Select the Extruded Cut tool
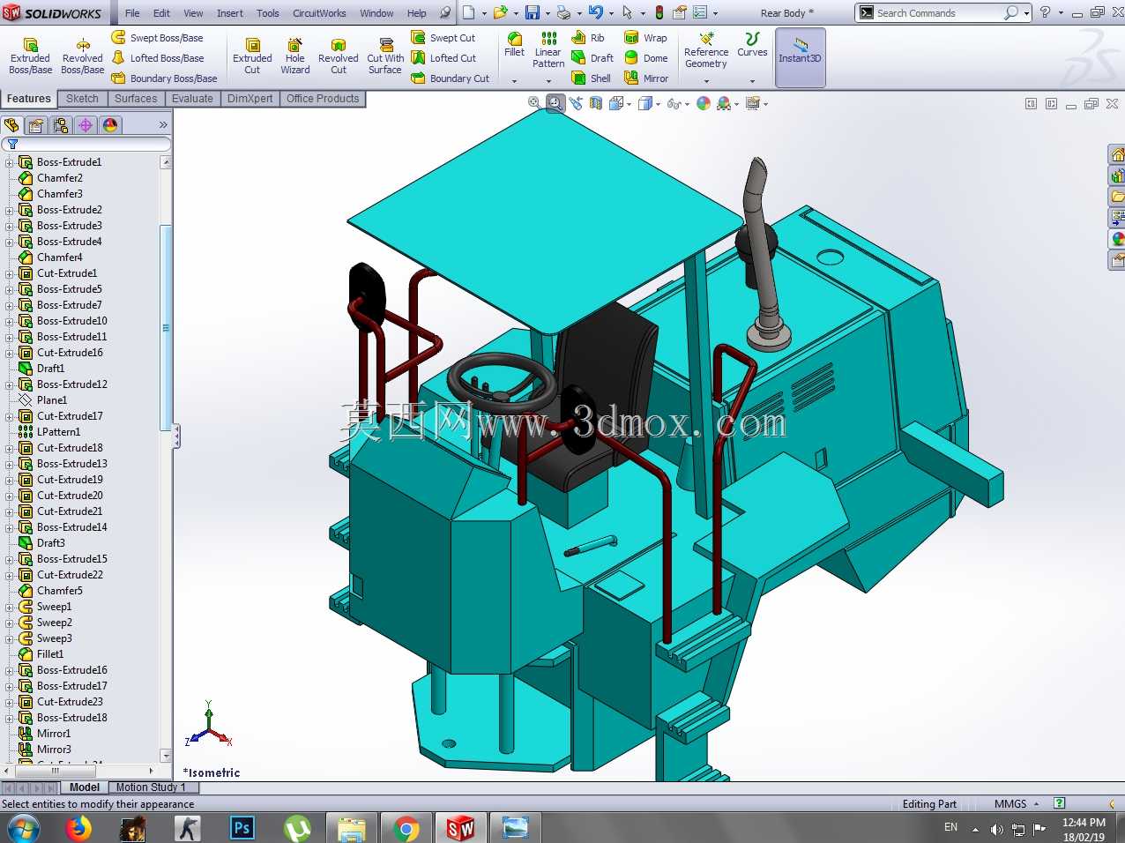Image resolution: width=1125 pixels, height=843 pixels. [252, 56]
